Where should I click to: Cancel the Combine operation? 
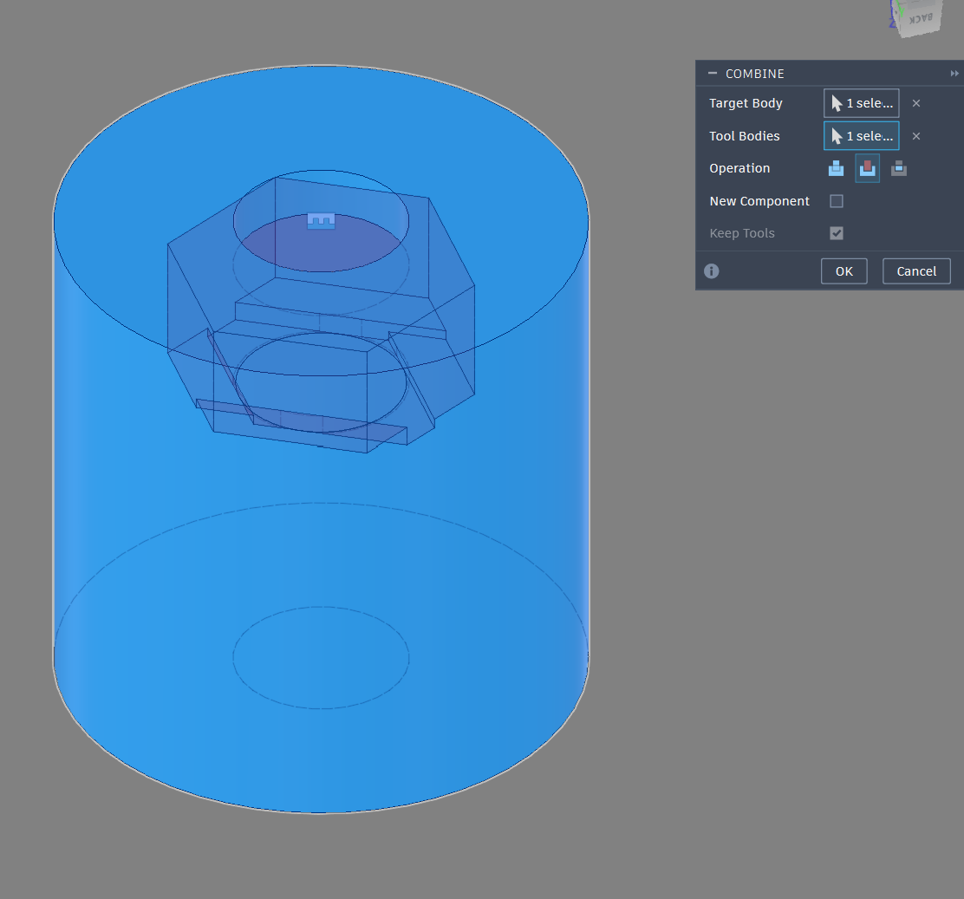pos(916,271)
